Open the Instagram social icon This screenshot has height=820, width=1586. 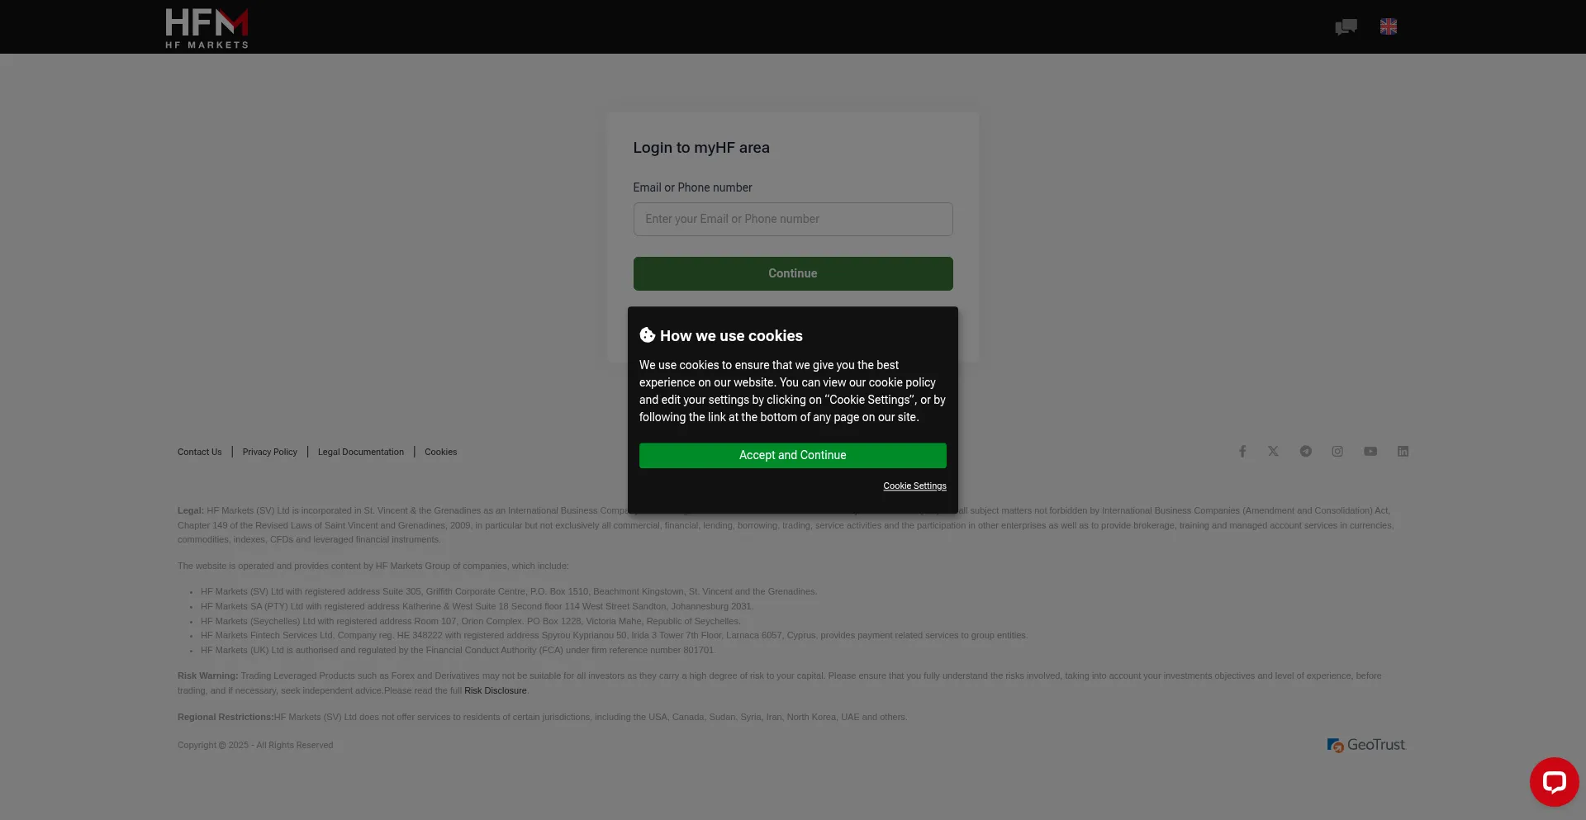1337,451
